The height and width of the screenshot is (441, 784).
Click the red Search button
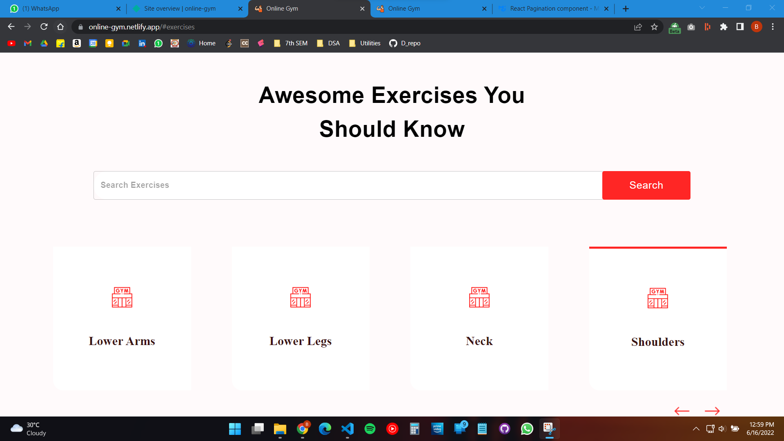[x=646, y=185]
